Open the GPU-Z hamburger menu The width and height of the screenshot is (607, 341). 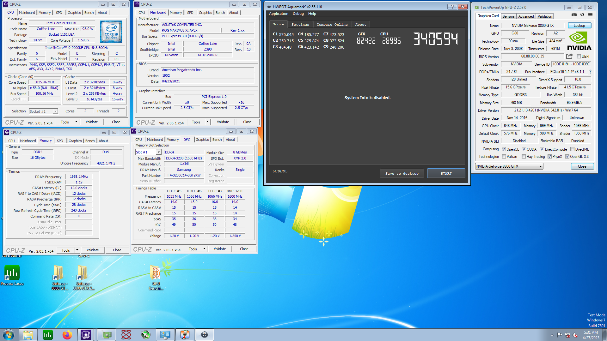pos(590,15)
